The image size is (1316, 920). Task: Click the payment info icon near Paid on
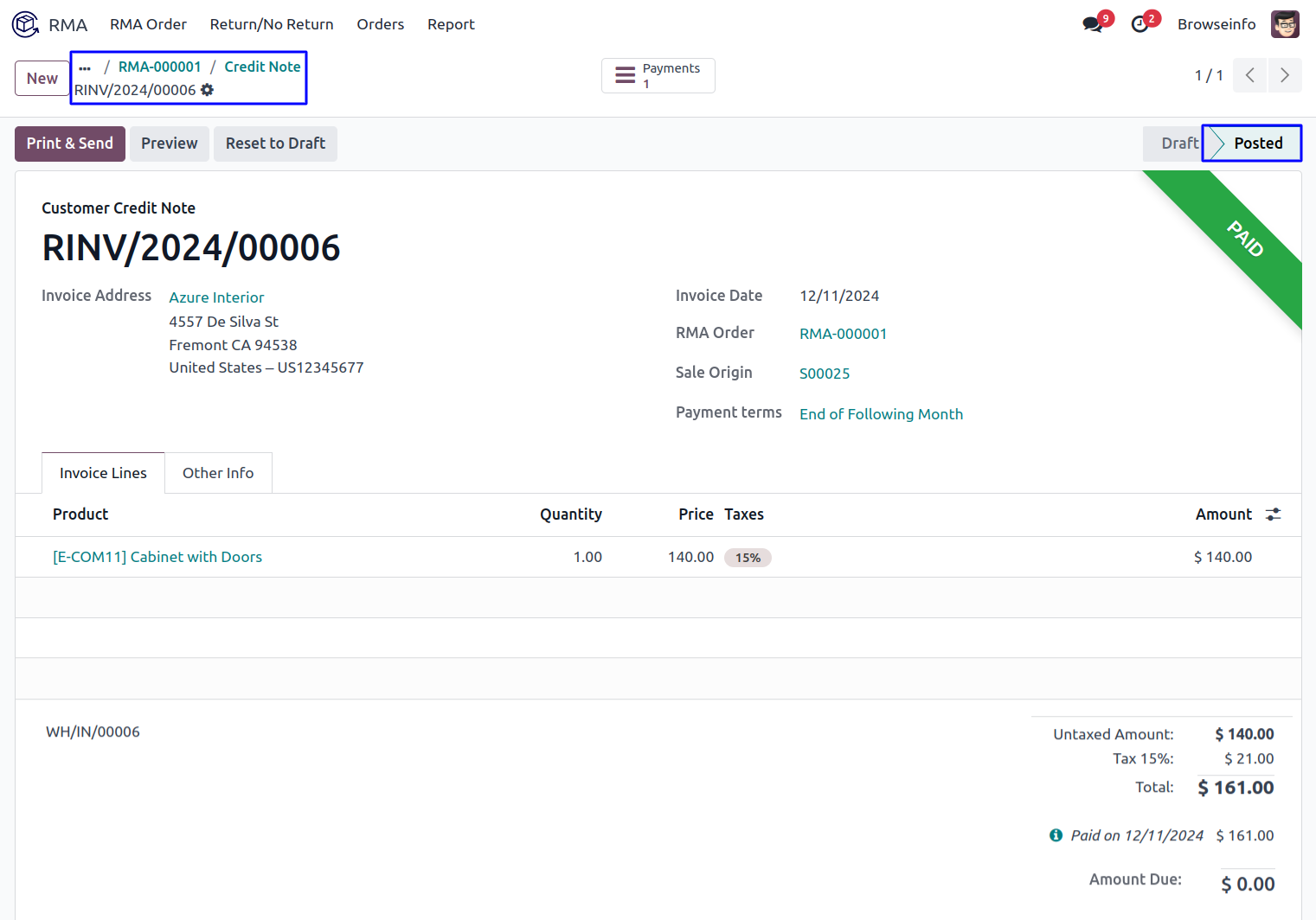coord(1056,835)
